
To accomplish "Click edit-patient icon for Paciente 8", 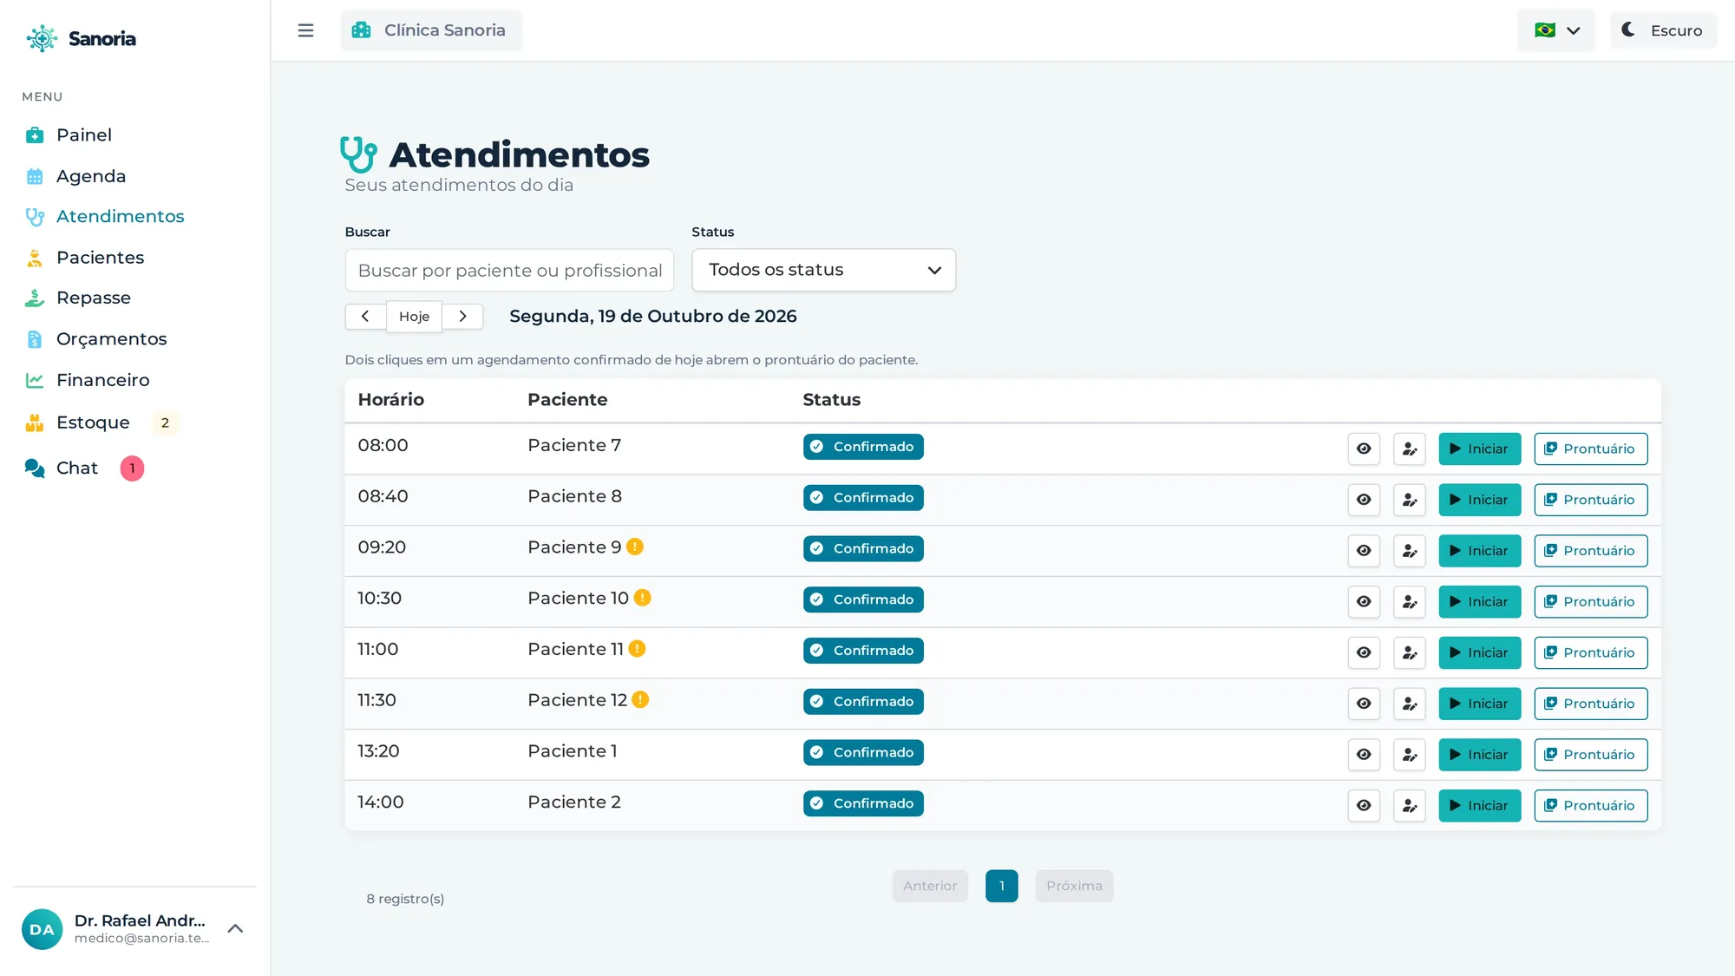I will coord(1410,500).
